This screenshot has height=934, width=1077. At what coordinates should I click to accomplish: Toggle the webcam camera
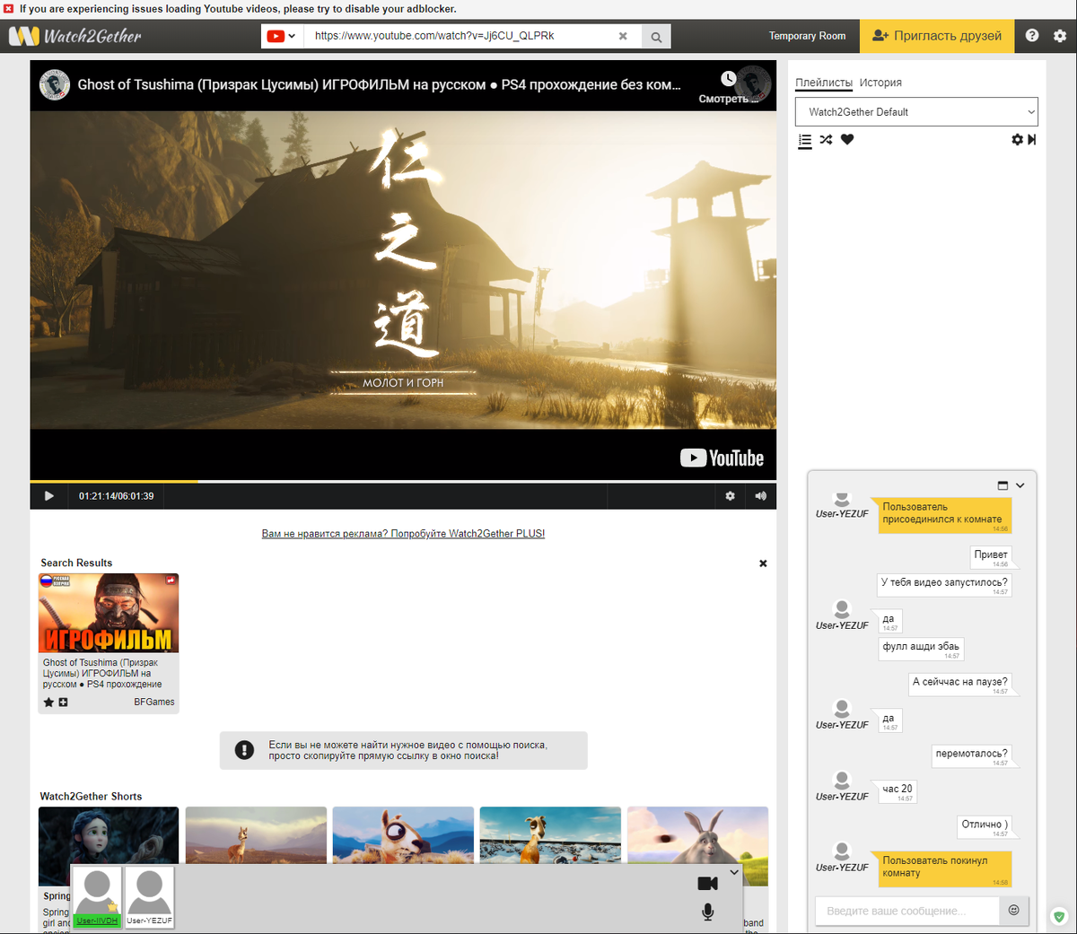tap(707, 884)
